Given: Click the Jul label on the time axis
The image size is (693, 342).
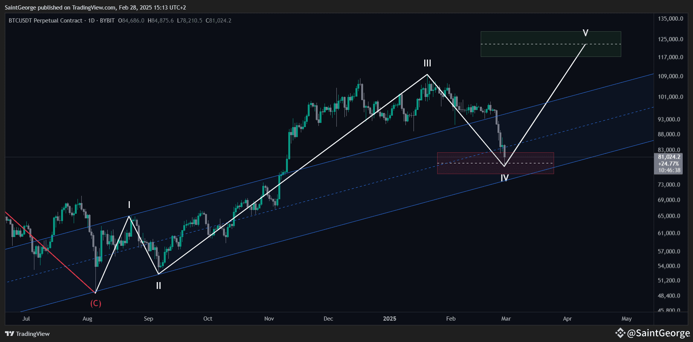Looking at the screenshot, I should pyautogui.click(x=26, y=319).
